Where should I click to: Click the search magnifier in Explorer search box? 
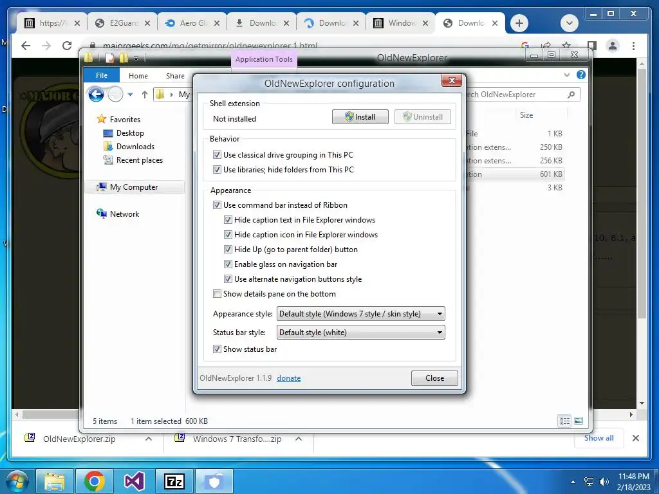click(x=571, y=95)
